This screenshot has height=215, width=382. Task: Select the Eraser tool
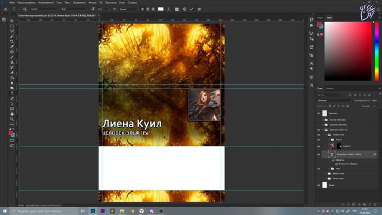(x=12, y=73)
